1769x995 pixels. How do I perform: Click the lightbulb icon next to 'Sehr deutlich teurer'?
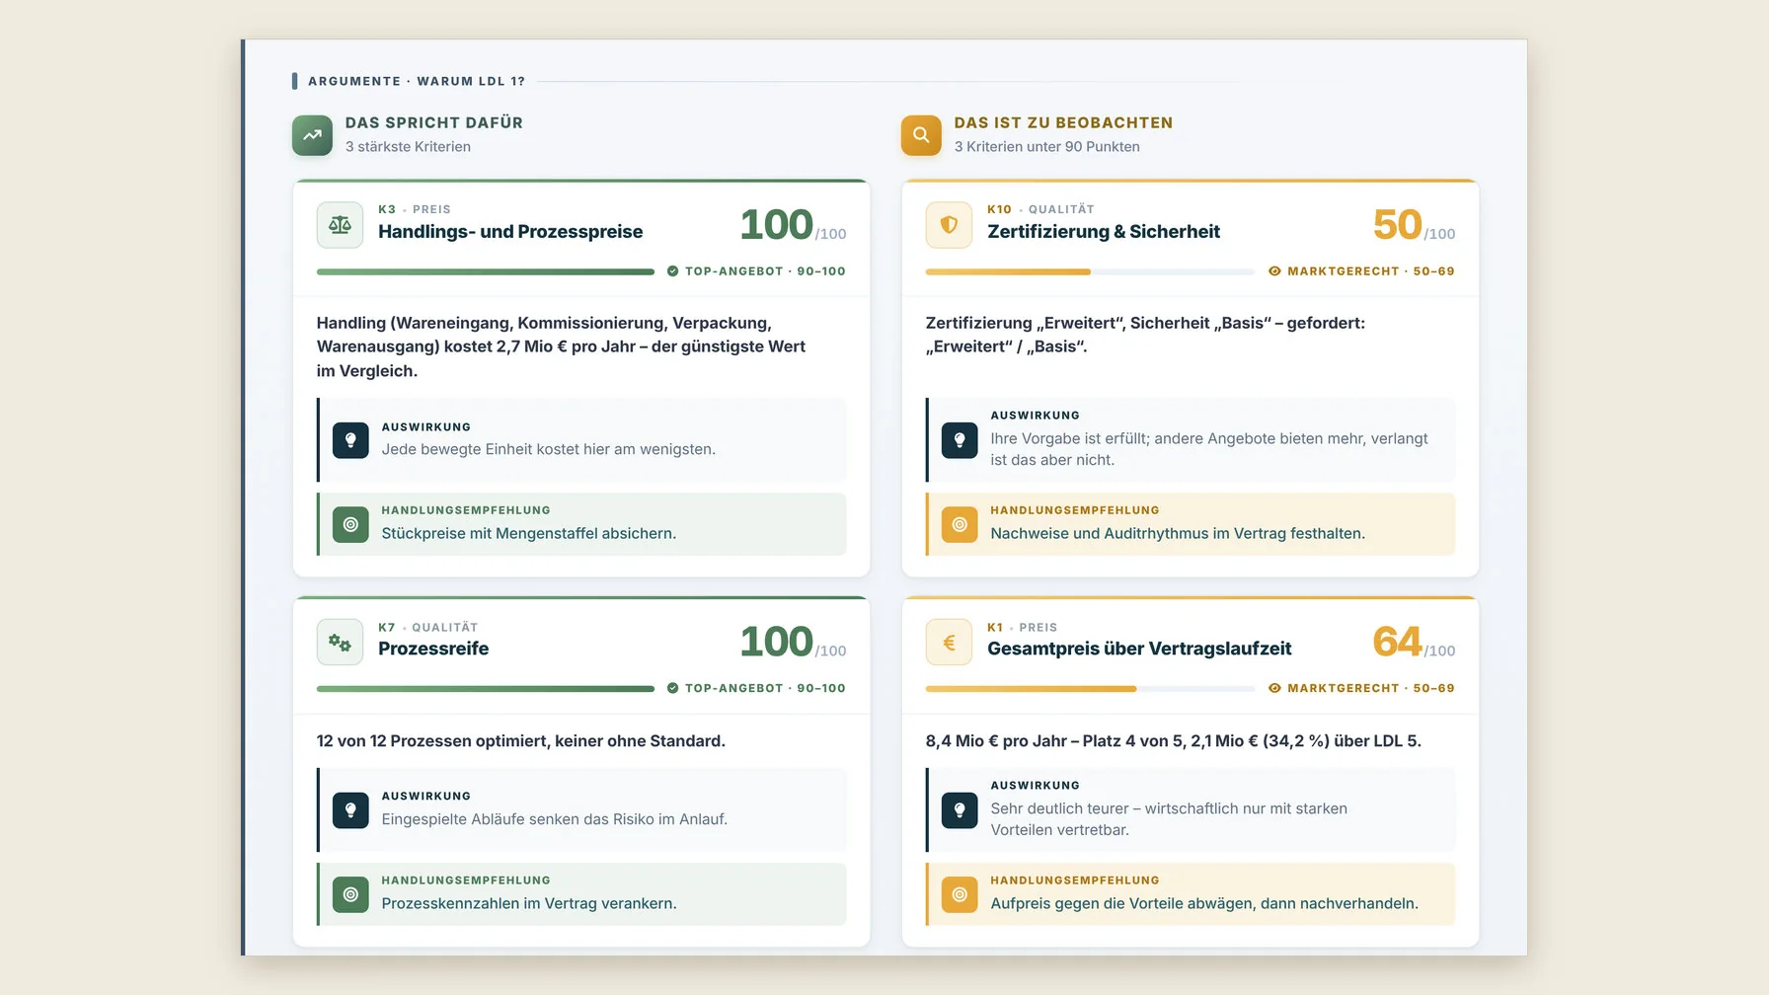[960, 809]
